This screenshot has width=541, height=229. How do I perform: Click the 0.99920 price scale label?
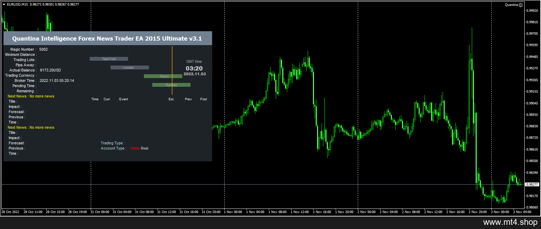[532, 10]
